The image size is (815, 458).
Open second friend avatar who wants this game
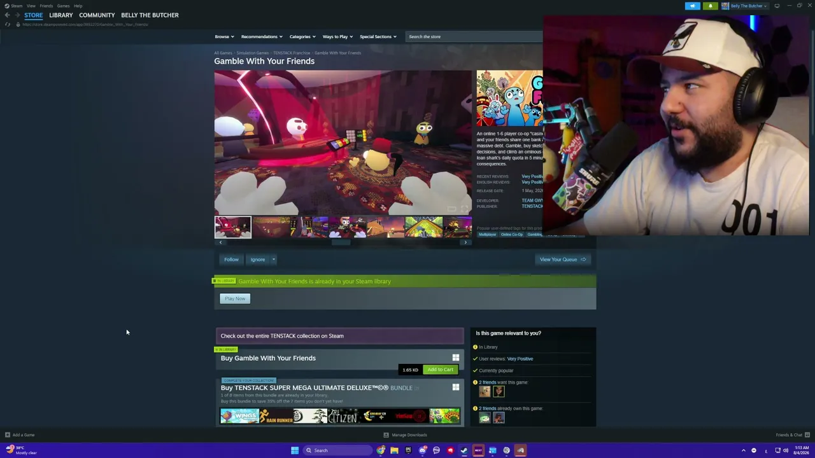click(x=499, y=392)
